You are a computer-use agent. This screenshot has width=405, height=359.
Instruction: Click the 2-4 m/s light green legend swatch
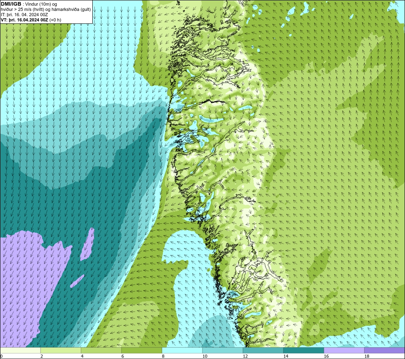tap(61, 350)
